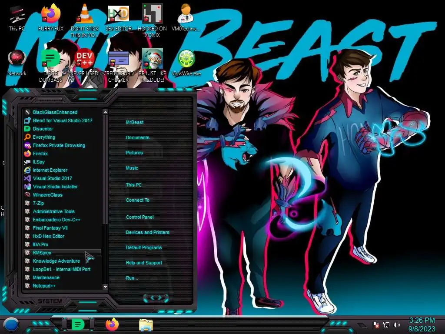Expand LoopBe1 - Internal MIDI Port folder
The height and width of the screenshot is (334, 445).
tap(63, 269)
